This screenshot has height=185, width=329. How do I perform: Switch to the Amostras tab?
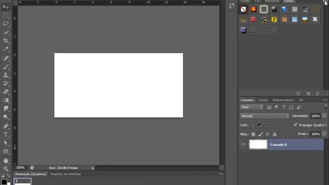tap(272, 1)
